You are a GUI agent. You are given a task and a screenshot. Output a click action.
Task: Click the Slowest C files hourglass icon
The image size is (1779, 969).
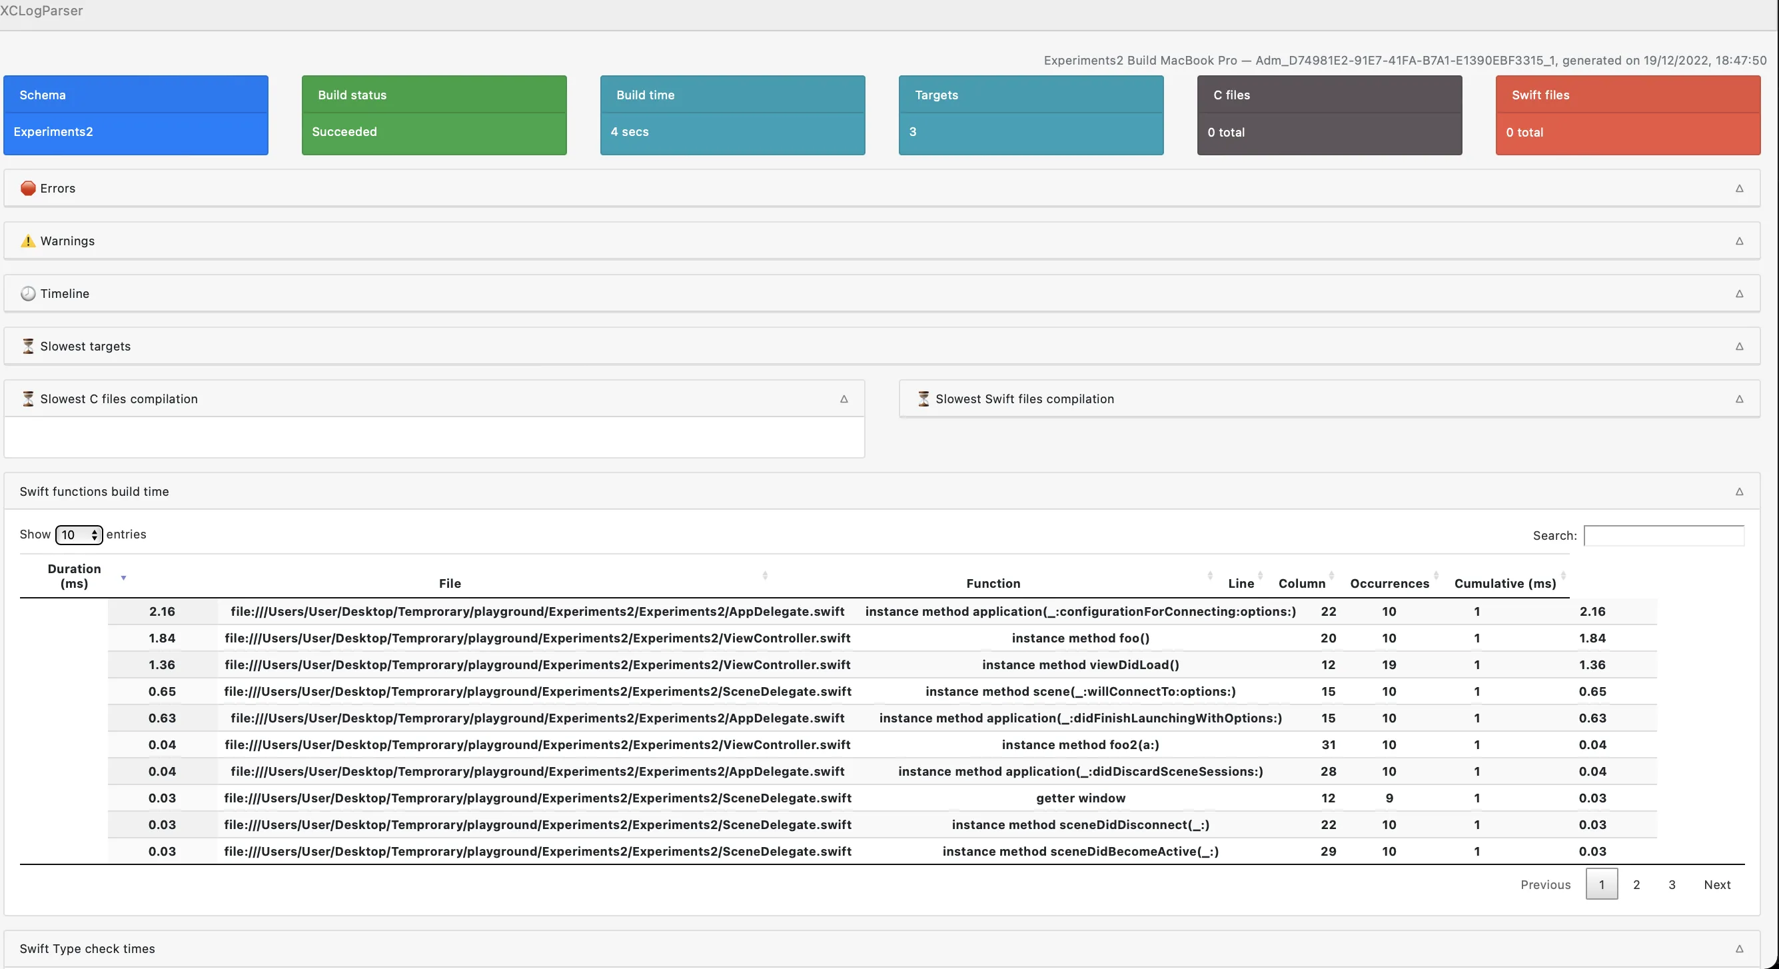pyautogui.click(x=27, y=399)
